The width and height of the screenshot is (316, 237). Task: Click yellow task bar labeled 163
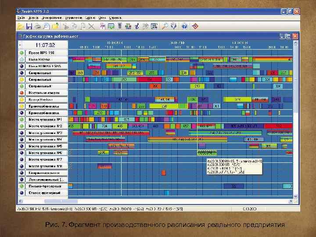[80, 73]
